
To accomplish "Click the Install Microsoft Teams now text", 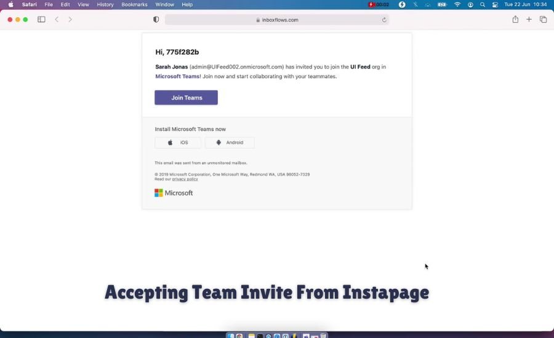I will 190,129.
